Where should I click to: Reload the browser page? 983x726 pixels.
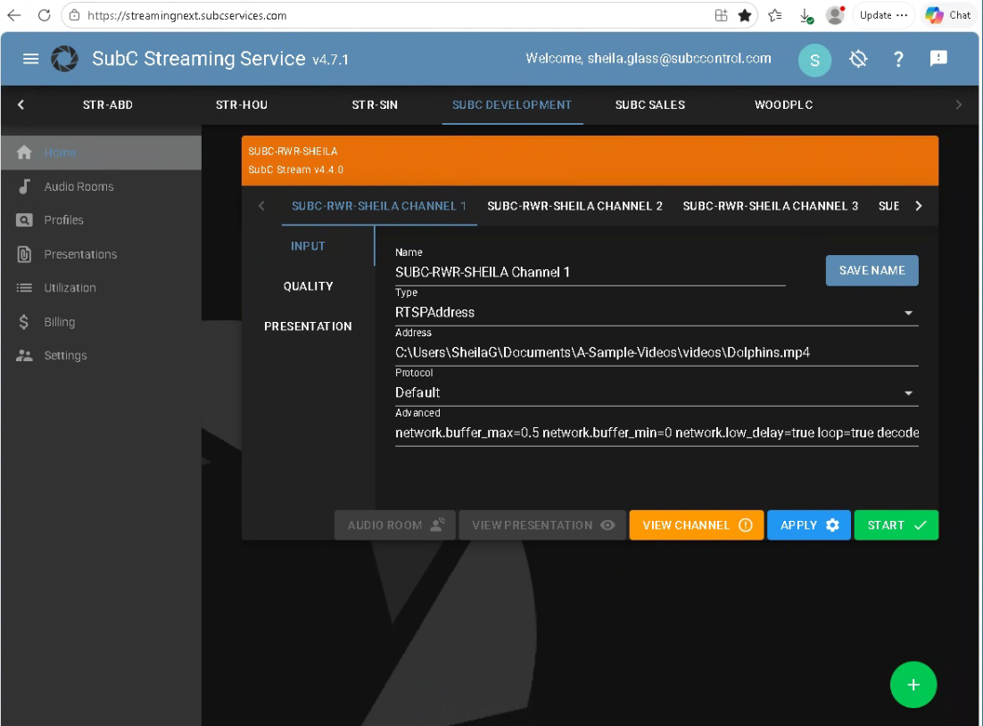[x=44, y=15]
